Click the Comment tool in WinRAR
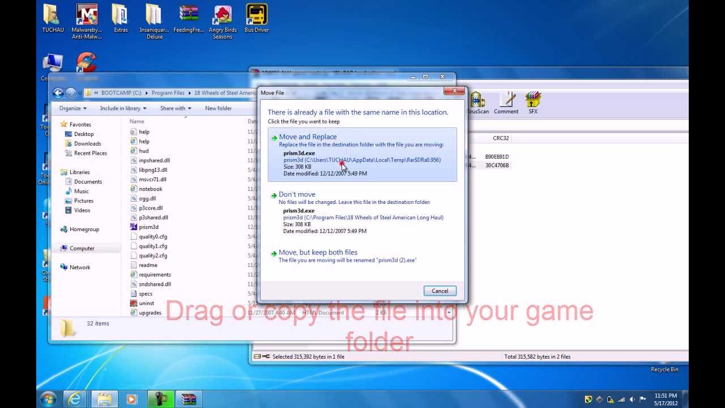This screenshot has height=408, width=725. [506, 103]
